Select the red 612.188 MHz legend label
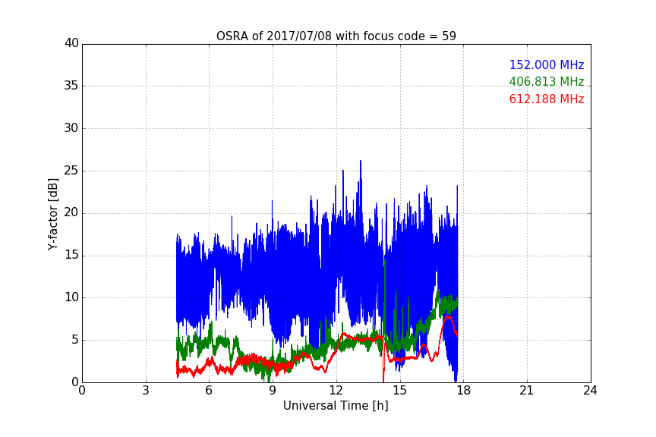Screen dimensions: 656x437 (547, 99)
